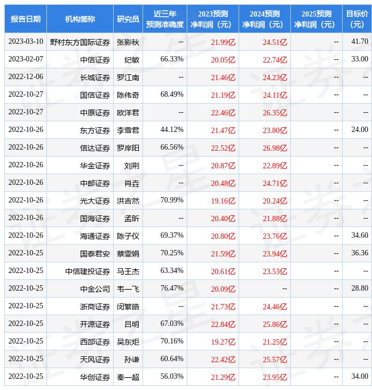This screenshot has height=390, width=372.
Task: Click accuracy value 70.25%
Action: (172, 253)
